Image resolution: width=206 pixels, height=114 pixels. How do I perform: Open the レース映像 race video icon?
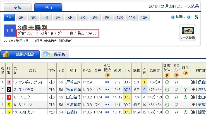tap(188, 33)
